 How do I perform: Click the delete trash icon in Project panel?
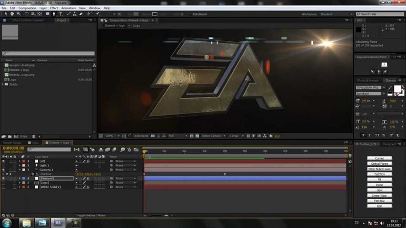click(x=34, y=137)
